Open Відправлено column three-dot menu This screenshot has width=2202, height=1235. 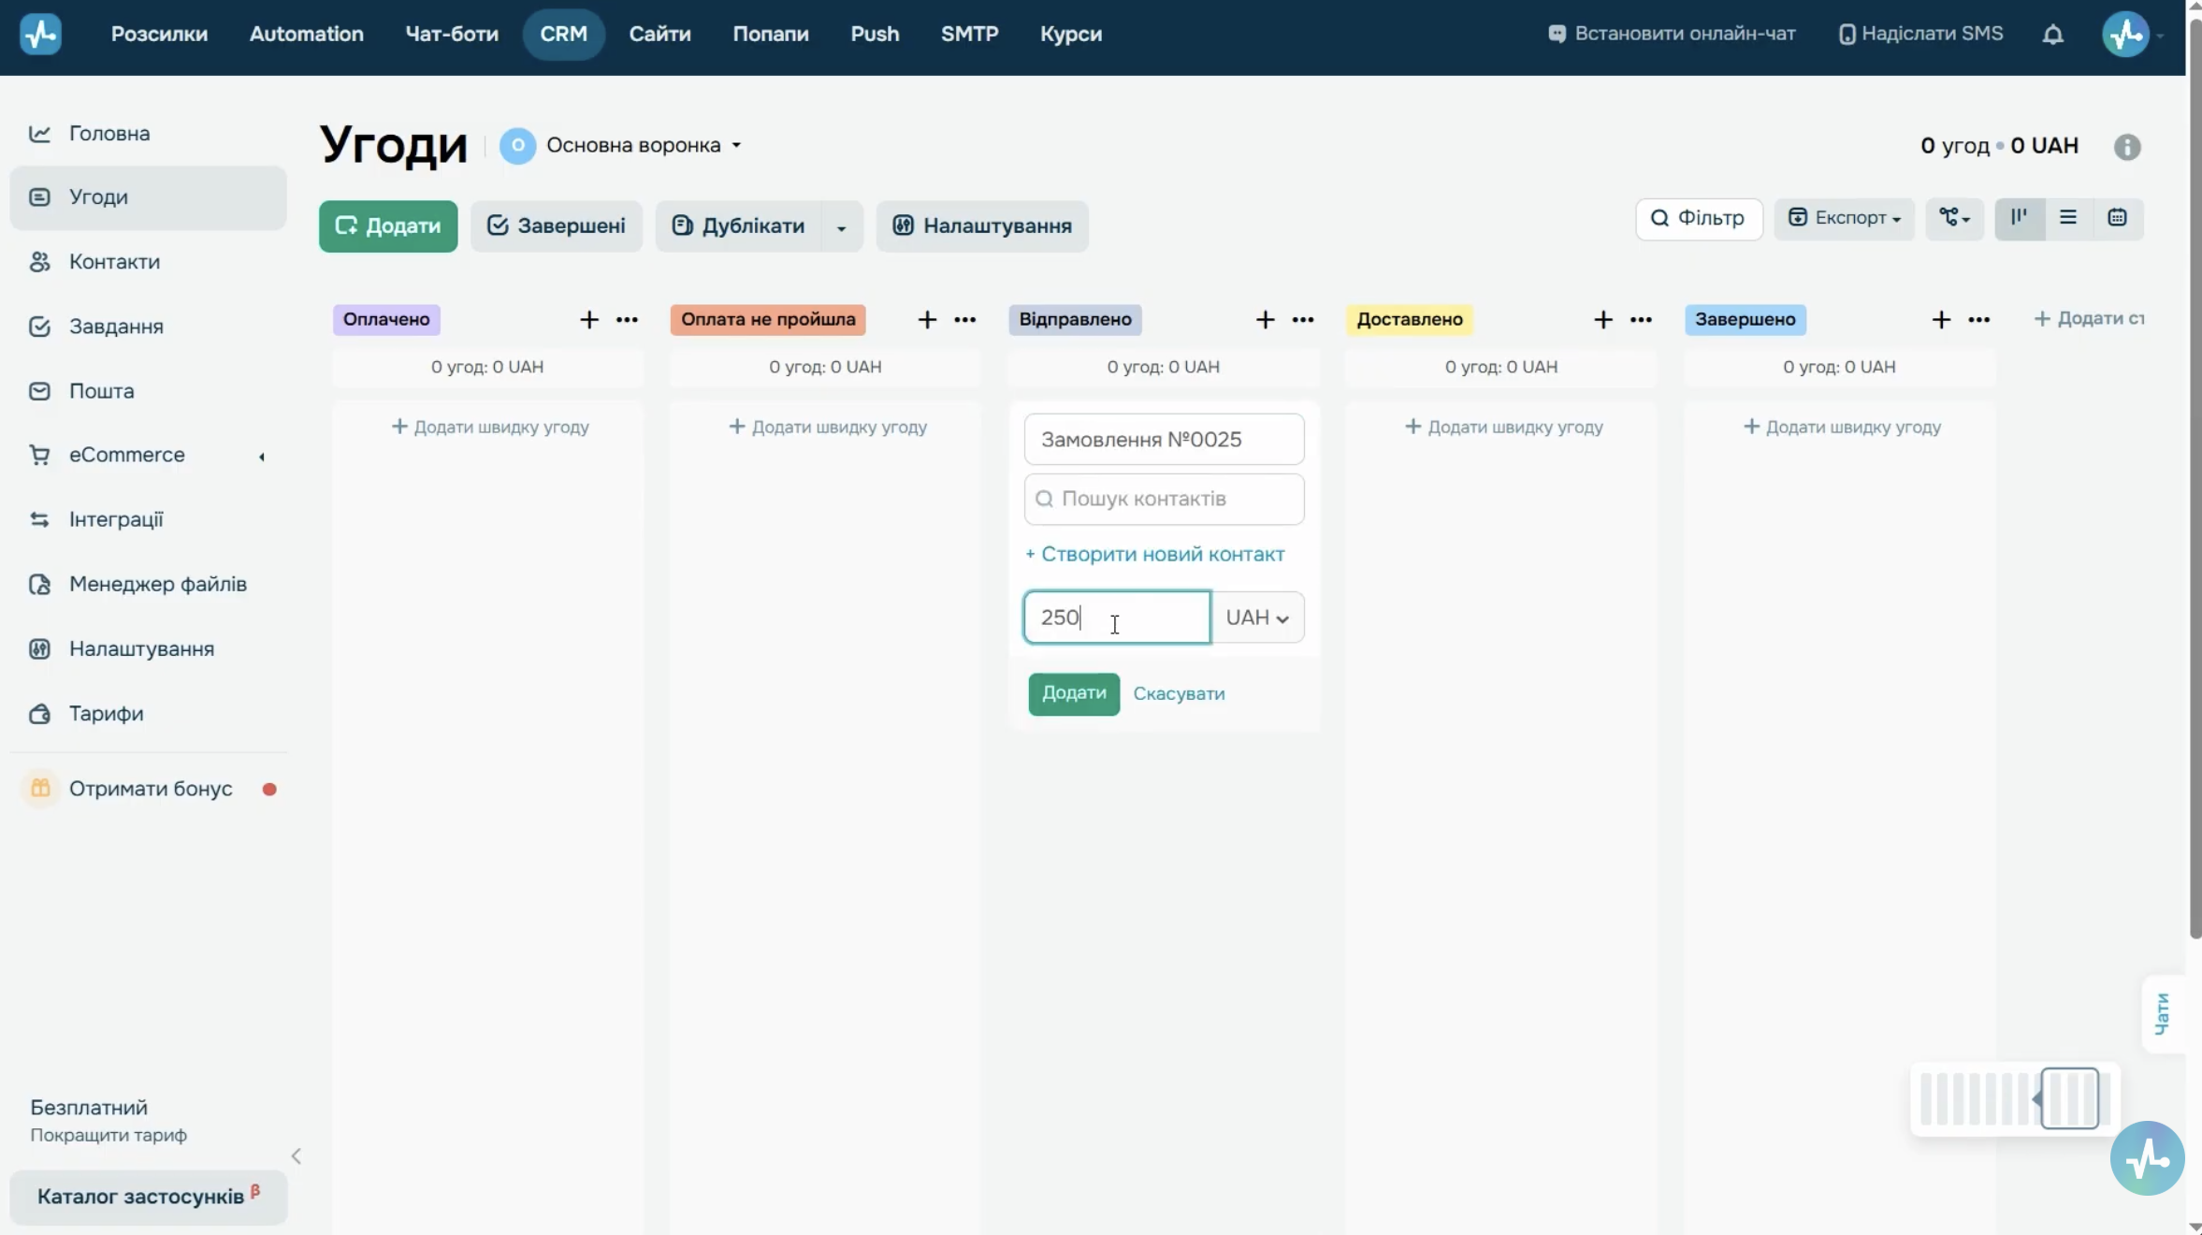point(1302,320)
